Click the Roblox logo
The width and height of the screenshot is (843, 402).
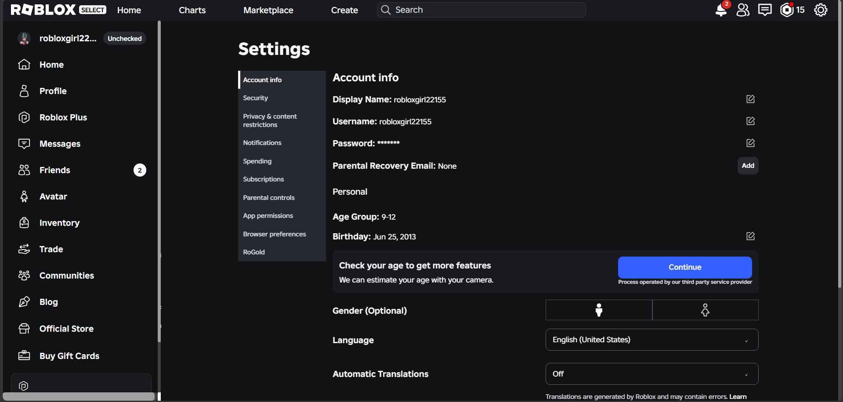point(43,10)
